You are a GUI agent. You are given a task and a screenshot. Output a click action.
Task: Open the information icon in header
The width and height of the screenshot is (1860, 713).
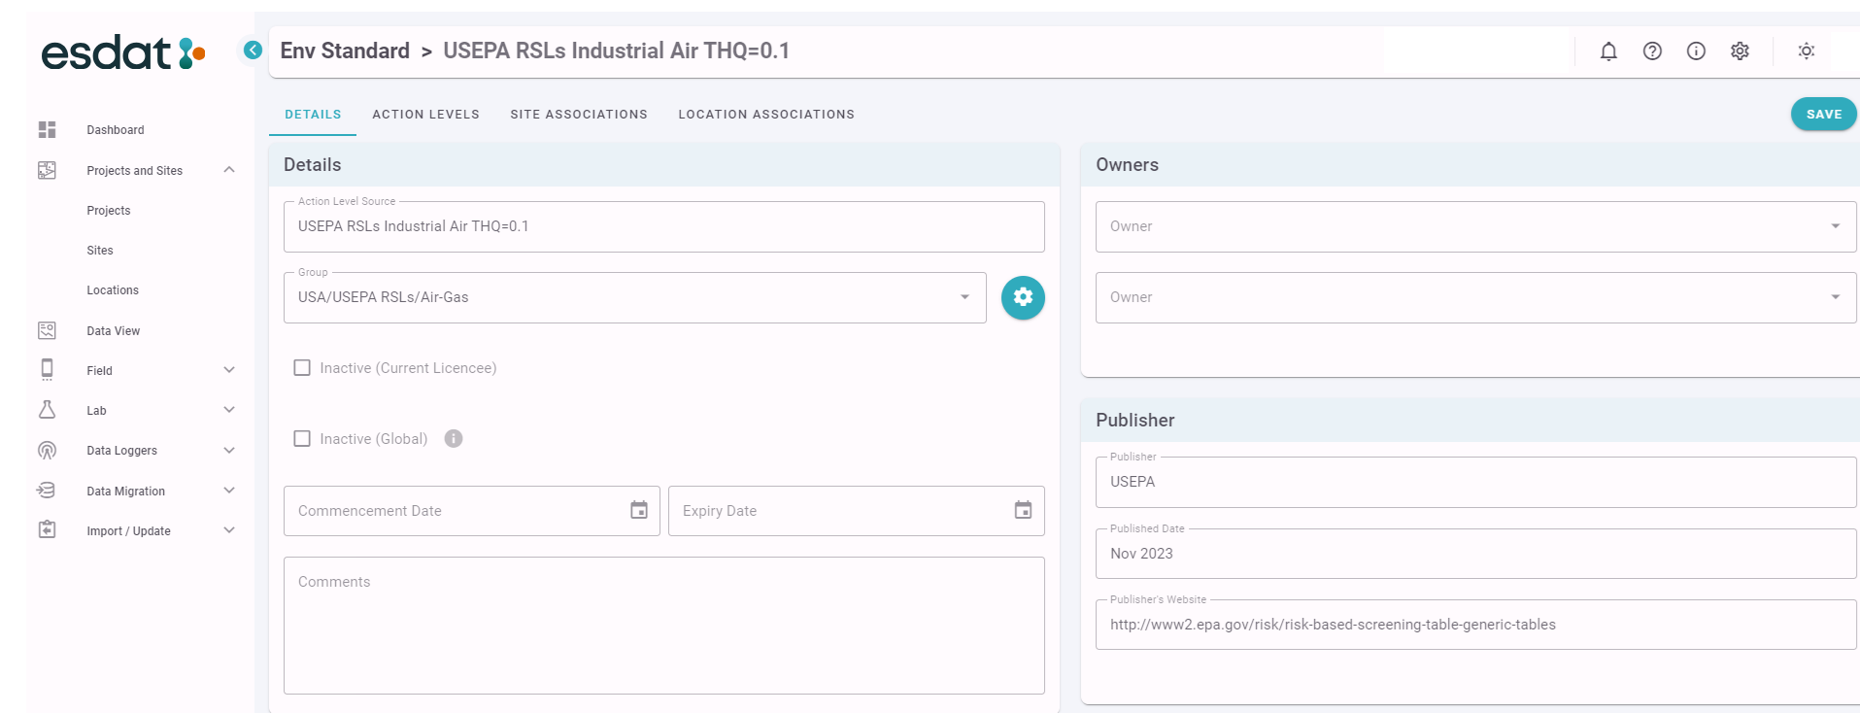[x=1696, y=51]
